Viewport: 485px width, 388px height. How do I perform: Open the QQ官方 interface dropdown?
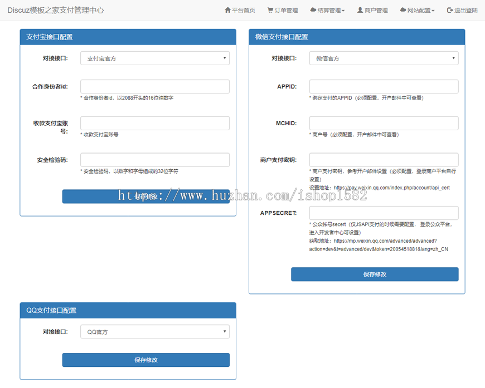click(x=155, y=332)
